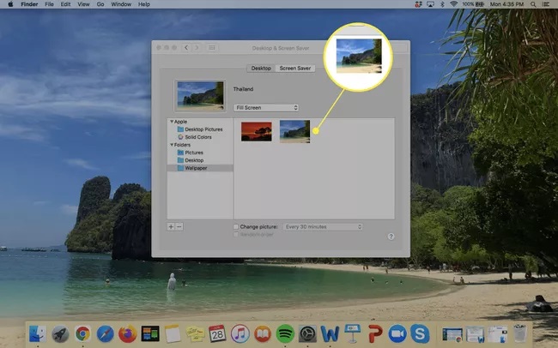
Task: Click the Mon 4:35 PM clock
Action: pyautogui.click(x=506, y=4)
